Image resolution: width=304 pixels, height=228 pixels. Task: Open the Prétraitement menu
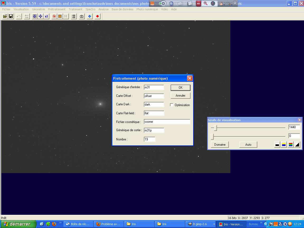point(57,9)
